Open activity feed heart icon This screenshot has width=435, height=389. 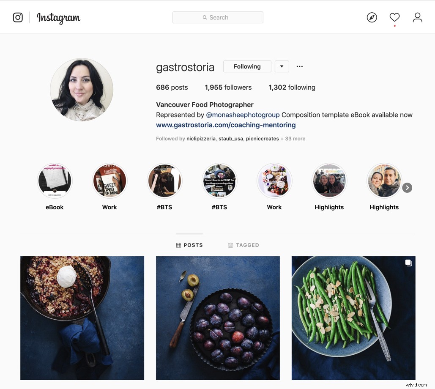394,17
